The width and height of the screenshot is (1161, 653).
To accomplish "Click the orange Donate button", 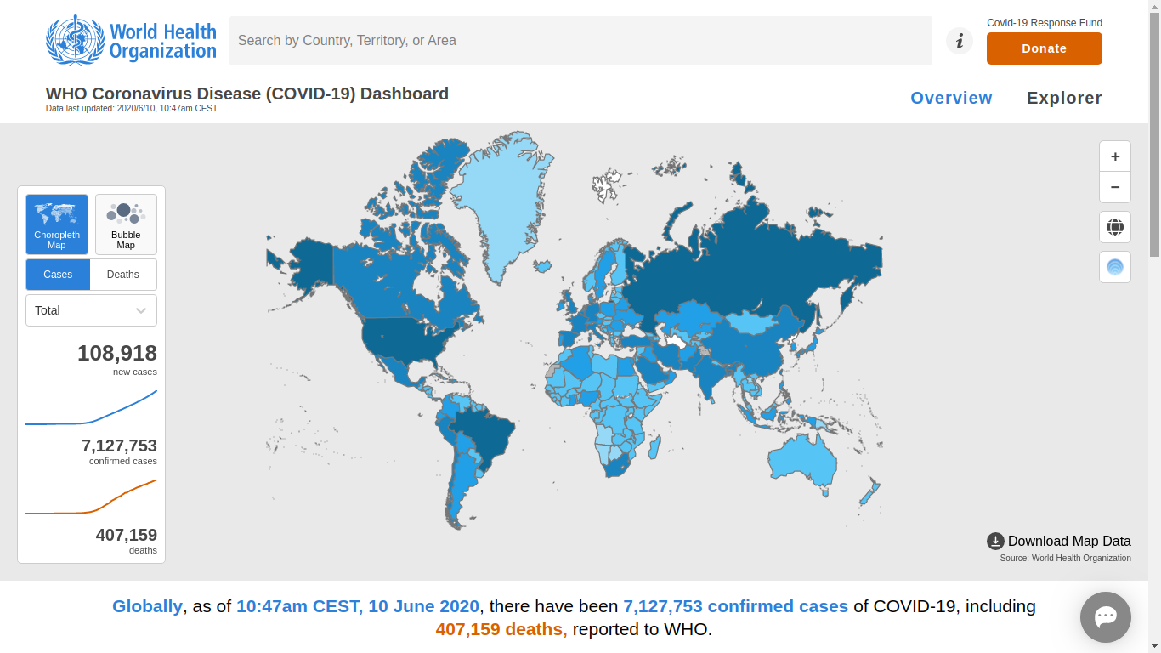I will 1044,48.
